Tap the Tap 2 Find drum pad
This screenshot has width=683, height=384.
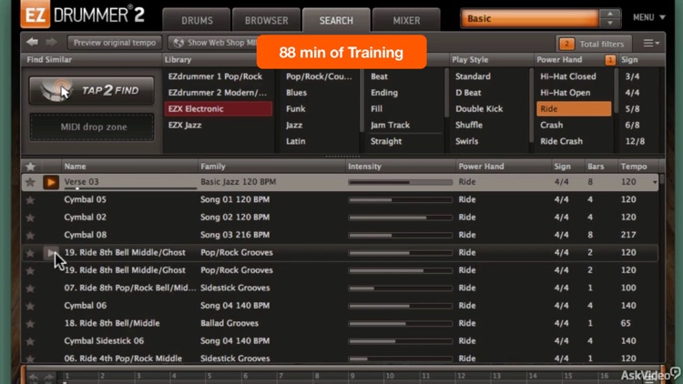pyautogui.click(x=91, y=91)
